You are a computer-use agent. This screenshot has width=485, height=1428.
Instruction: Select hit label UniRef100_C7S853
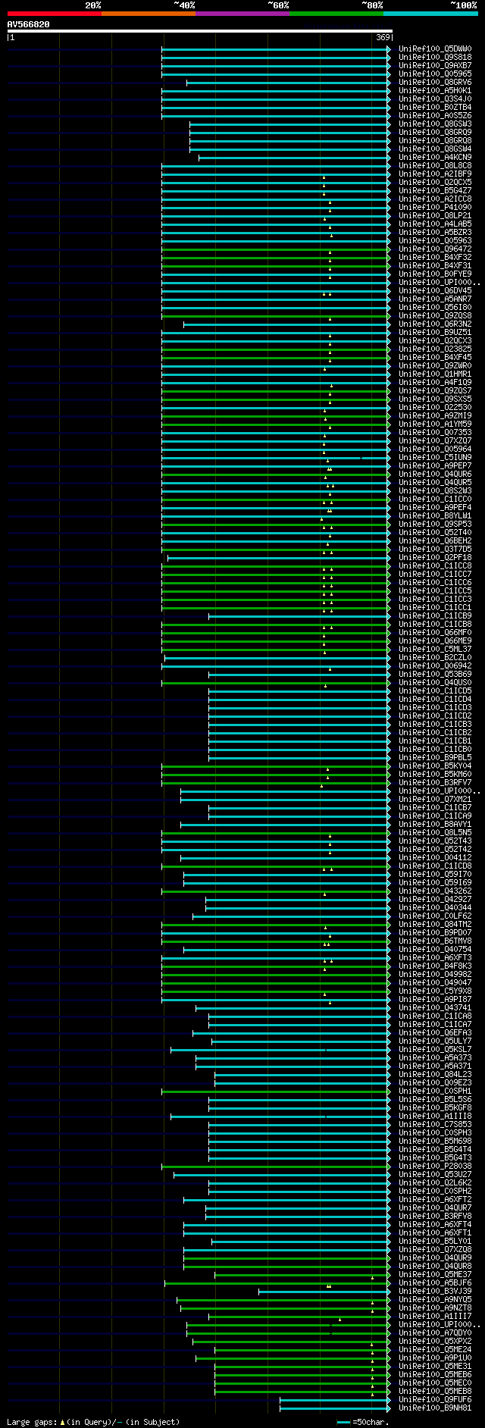(435, 1124)
